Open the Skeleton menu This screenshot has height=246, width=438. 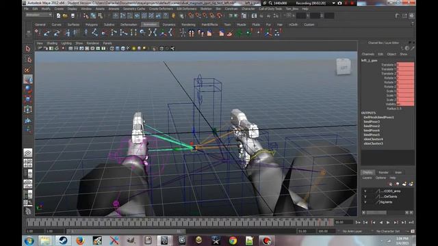tap(206, 9)
